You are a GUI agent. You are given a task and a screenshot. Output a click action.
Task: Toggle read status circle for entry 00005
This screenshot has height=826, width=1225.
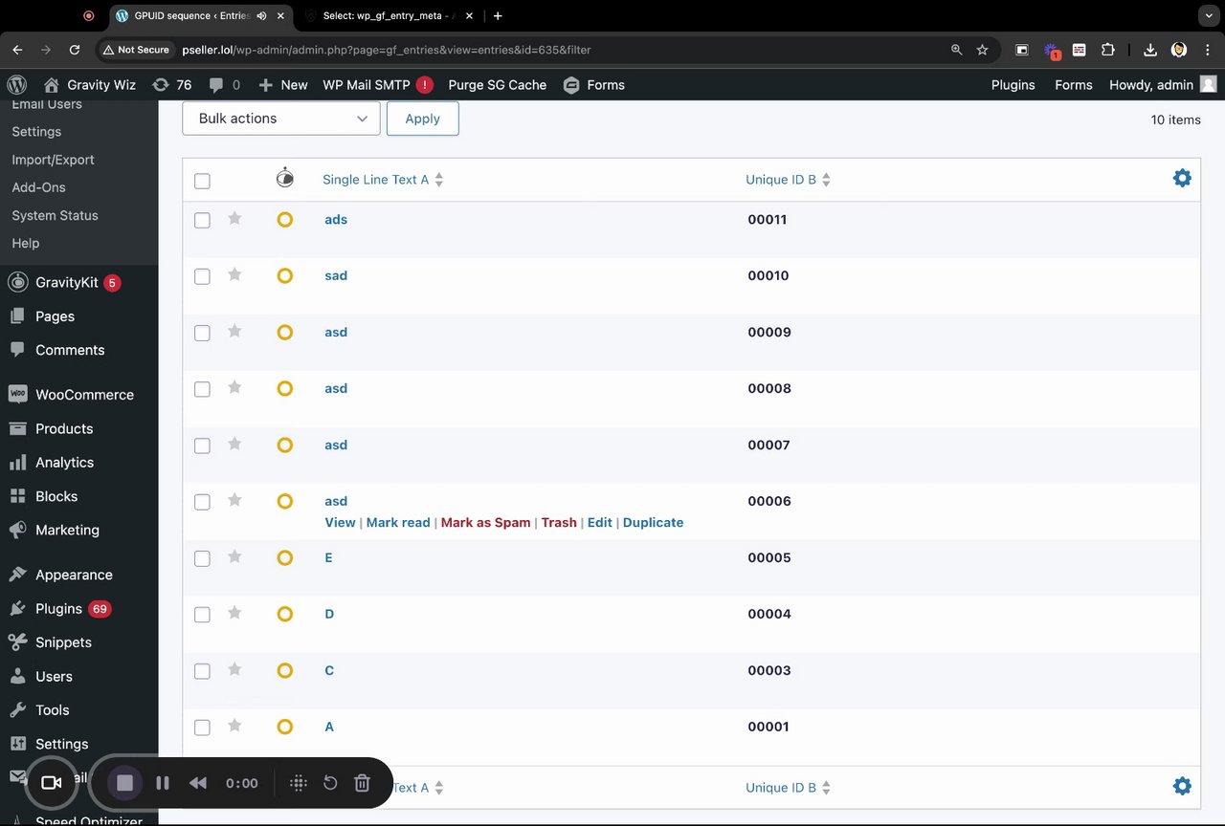tap(284, 558)
